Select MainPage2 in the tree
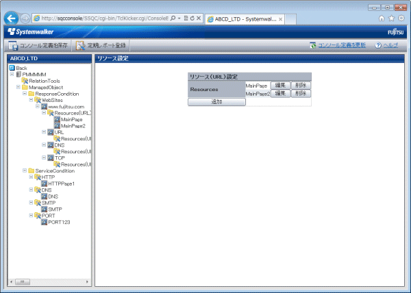Viewport: 411px width, 293px height. coord(73,126)
